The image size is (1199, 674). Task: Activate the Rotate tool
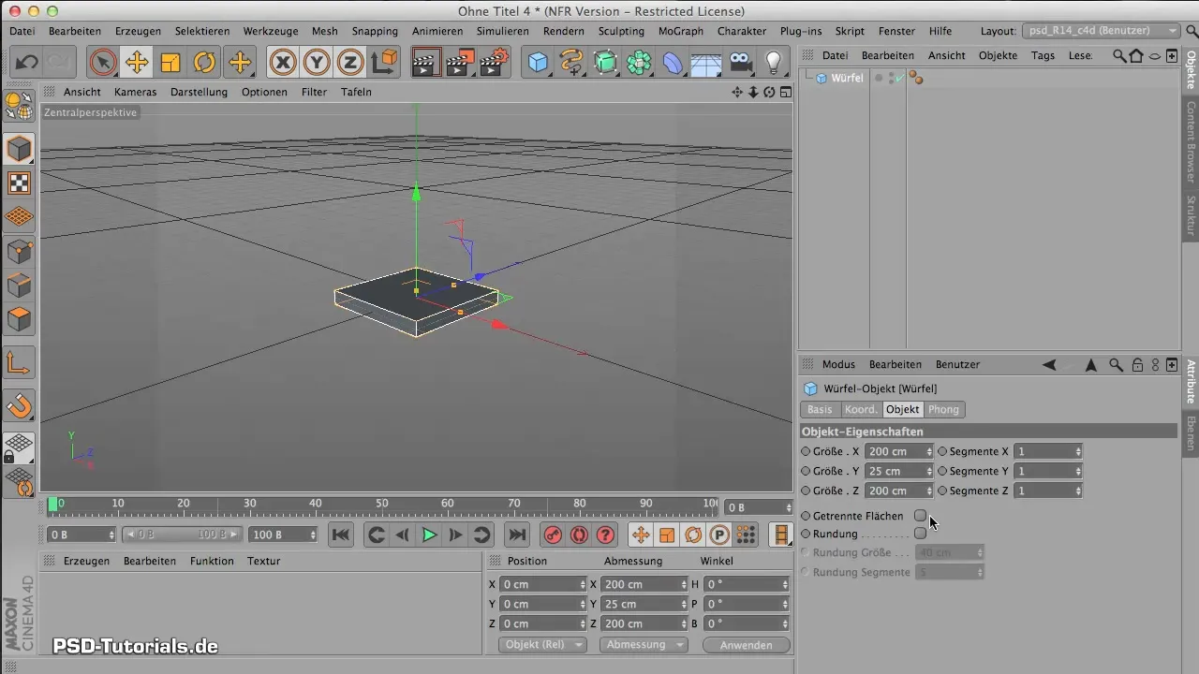pos(204,63)
